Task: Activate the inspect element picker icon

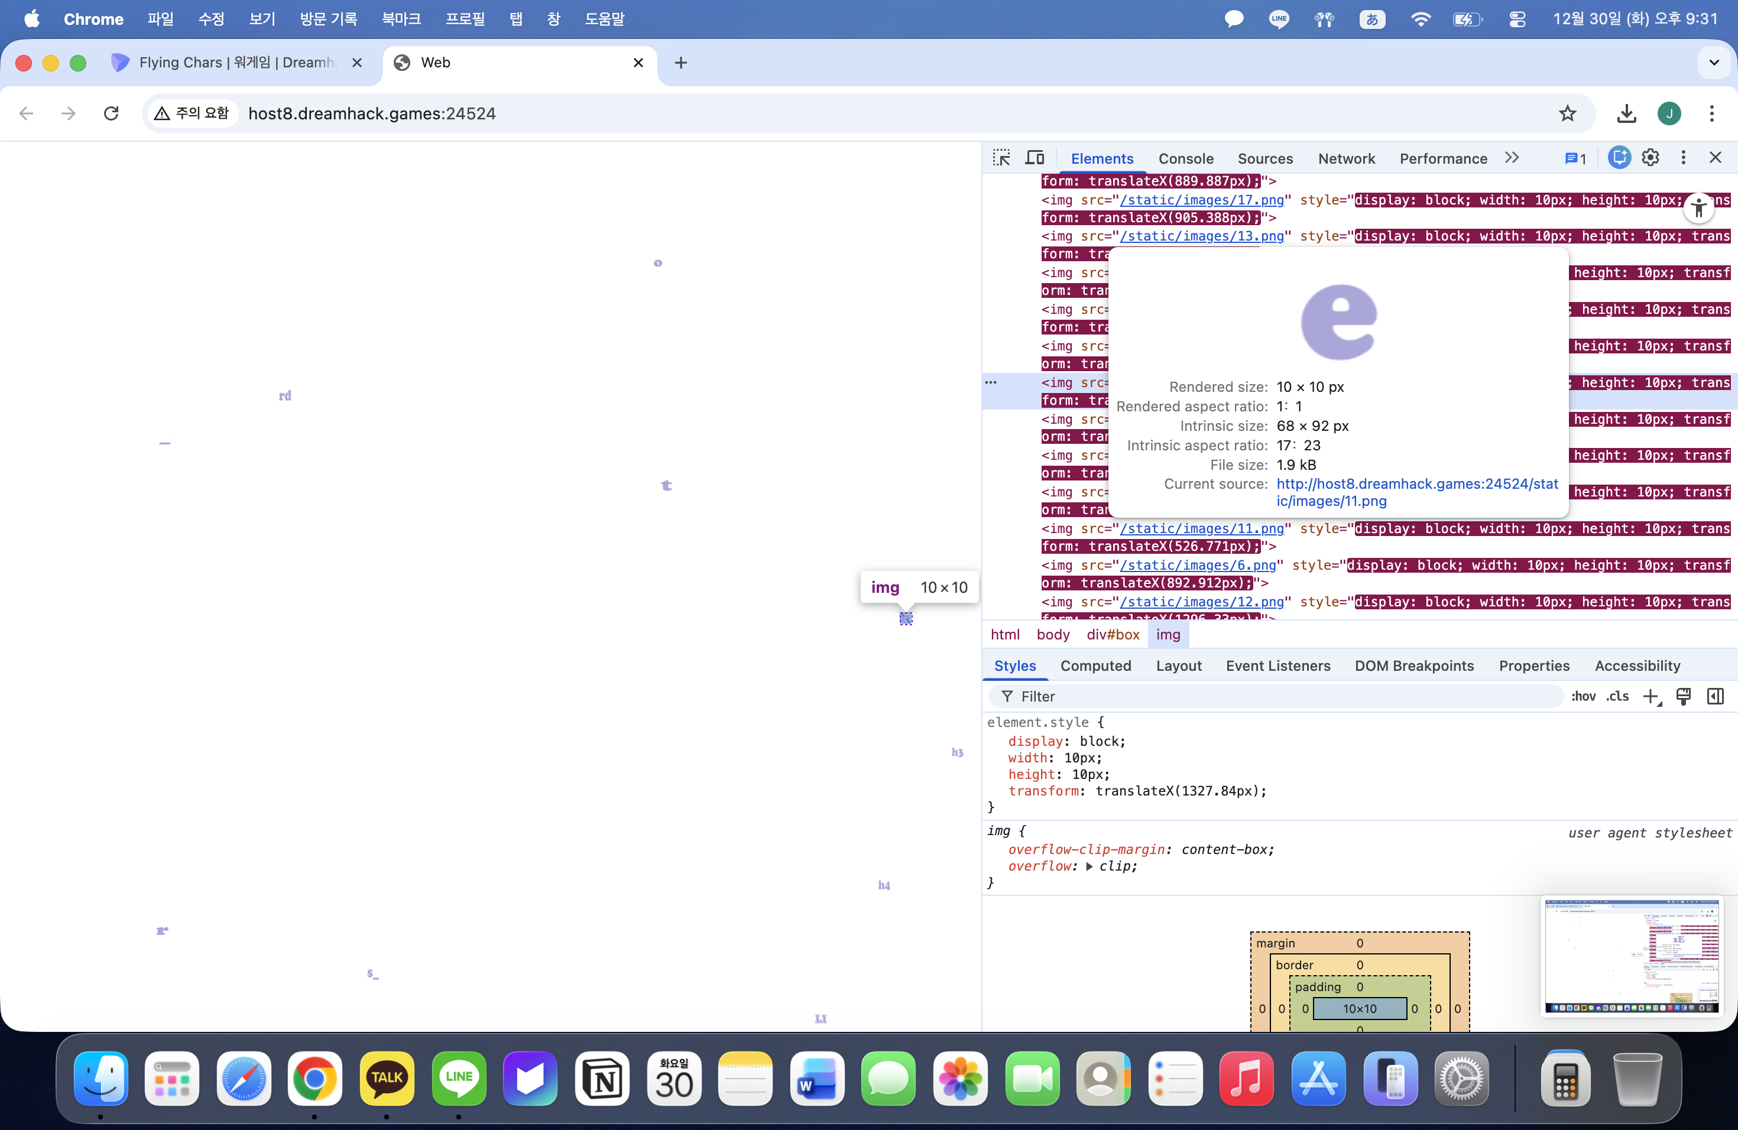Action: 1001,158
